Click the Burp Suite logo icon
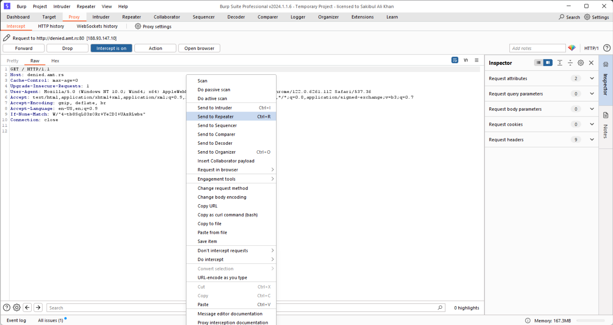Viewport: 613px width, 325px height. [x=7, y=6]
